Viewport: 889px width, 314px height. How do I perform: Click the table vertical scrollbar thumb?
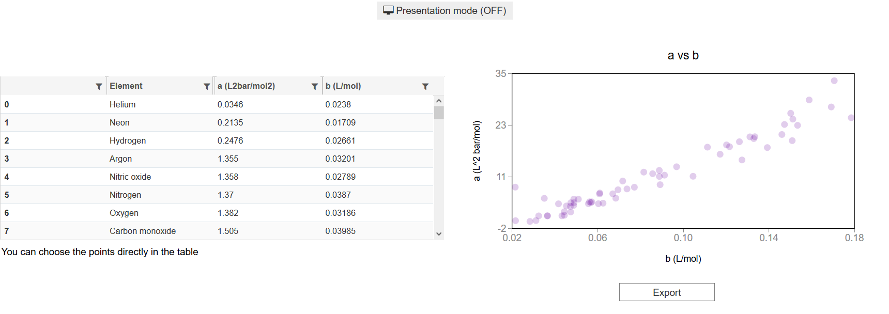(439, 113)
